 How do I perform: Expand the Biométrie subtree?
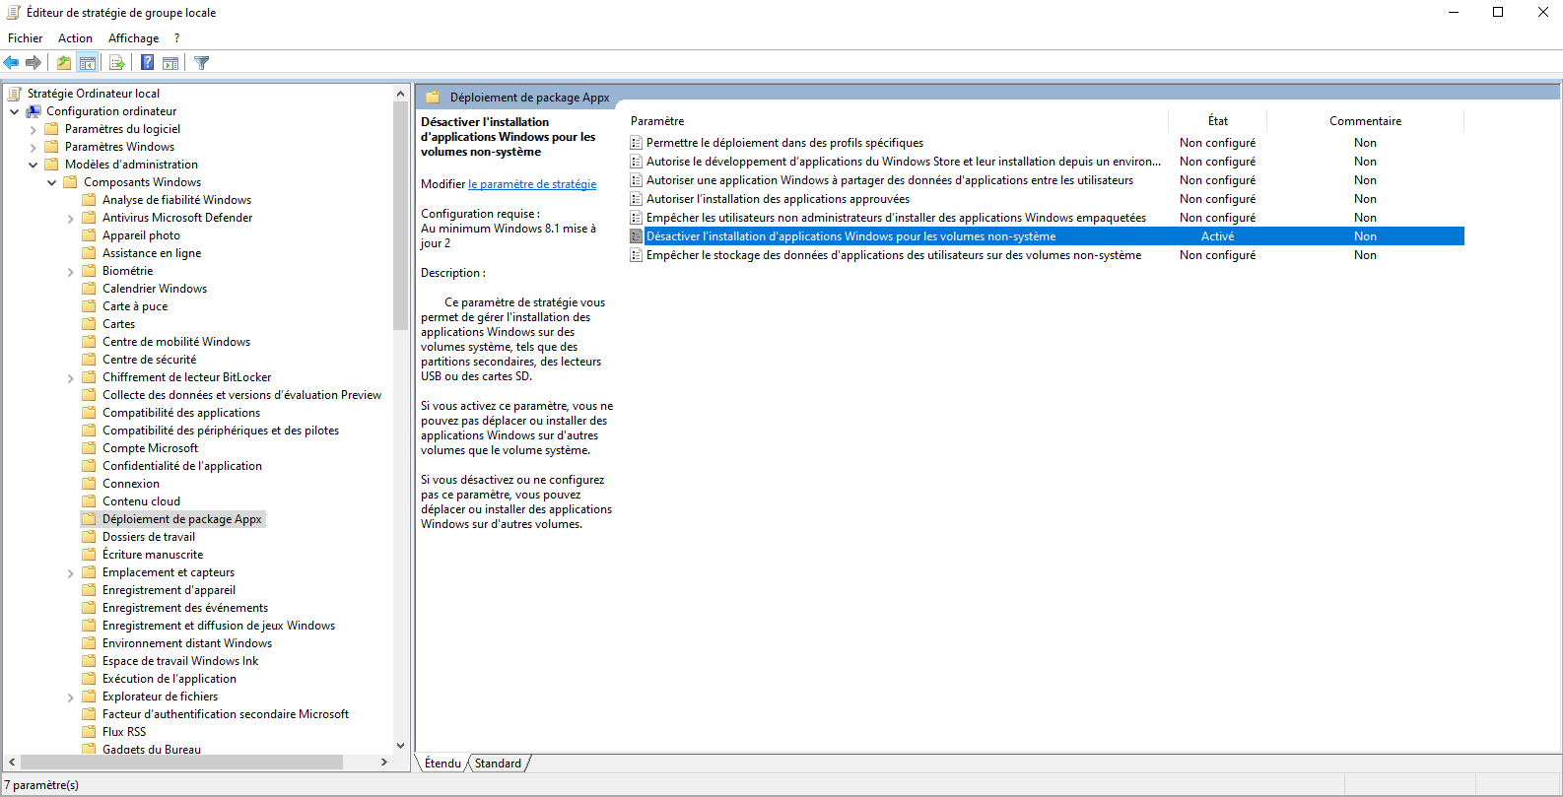tap(71, 272)
